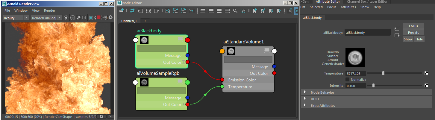
Task: Open File menu in Arnold RenderView
Action: (7, 10)
